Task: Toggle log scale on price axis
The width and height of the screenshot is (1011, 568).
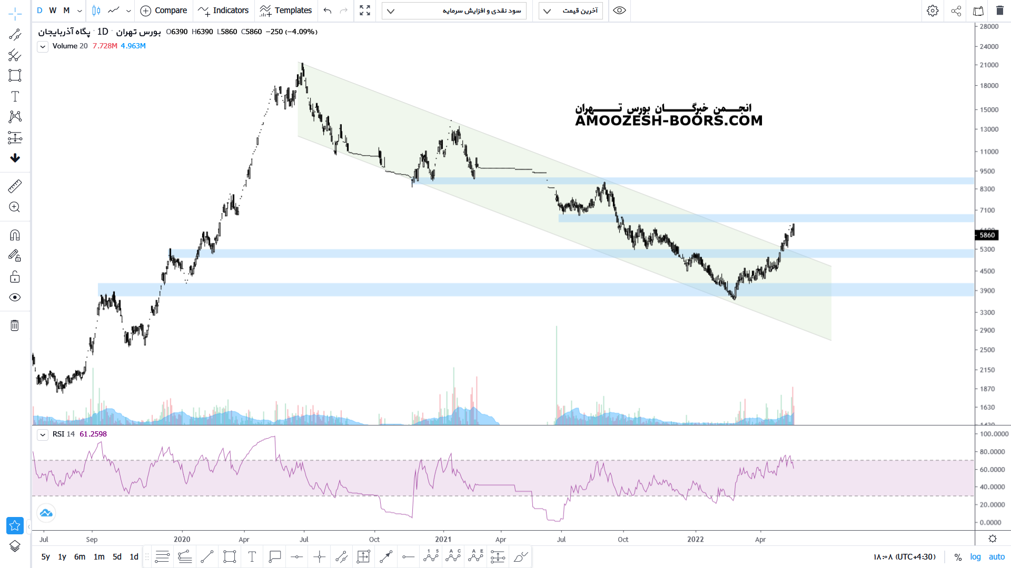Action: click(975, 556)
